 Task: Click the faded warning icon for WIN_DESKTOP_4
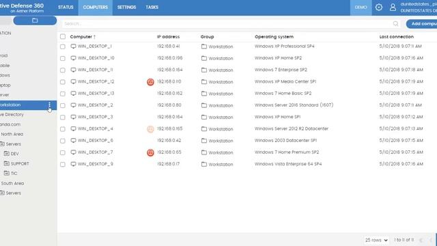tap(150, 129)
